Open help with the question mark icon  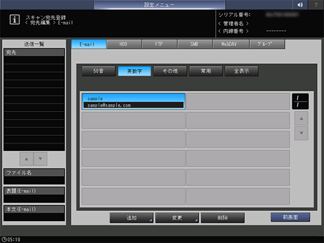(x=316, y=4)
